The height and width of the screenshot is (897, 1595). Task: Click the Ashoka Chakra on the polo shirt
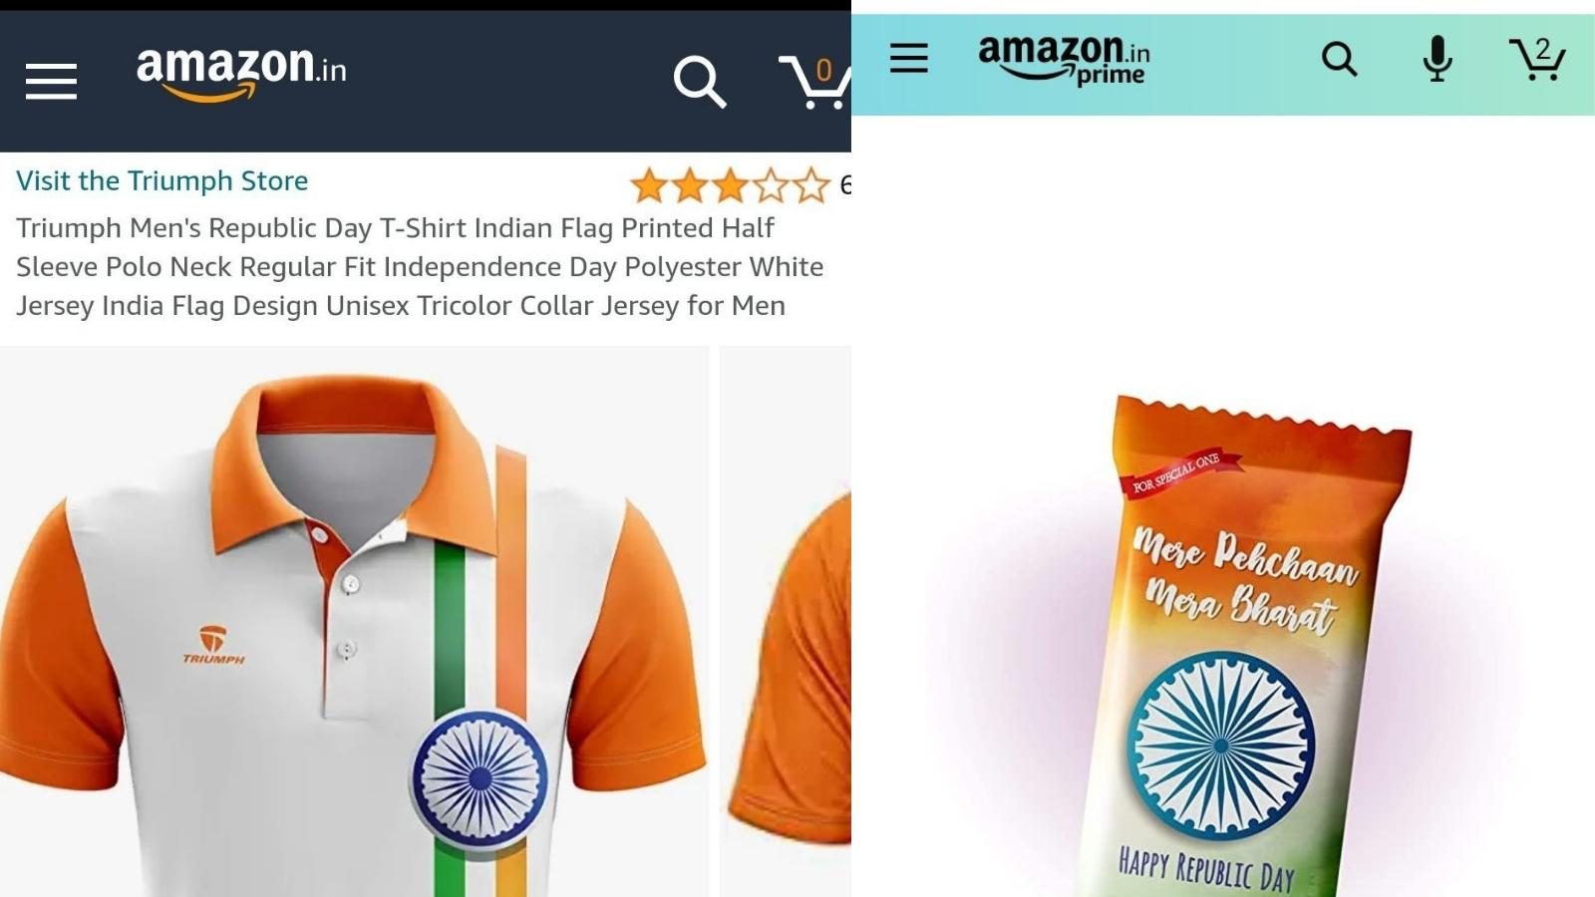coord(479,778)
